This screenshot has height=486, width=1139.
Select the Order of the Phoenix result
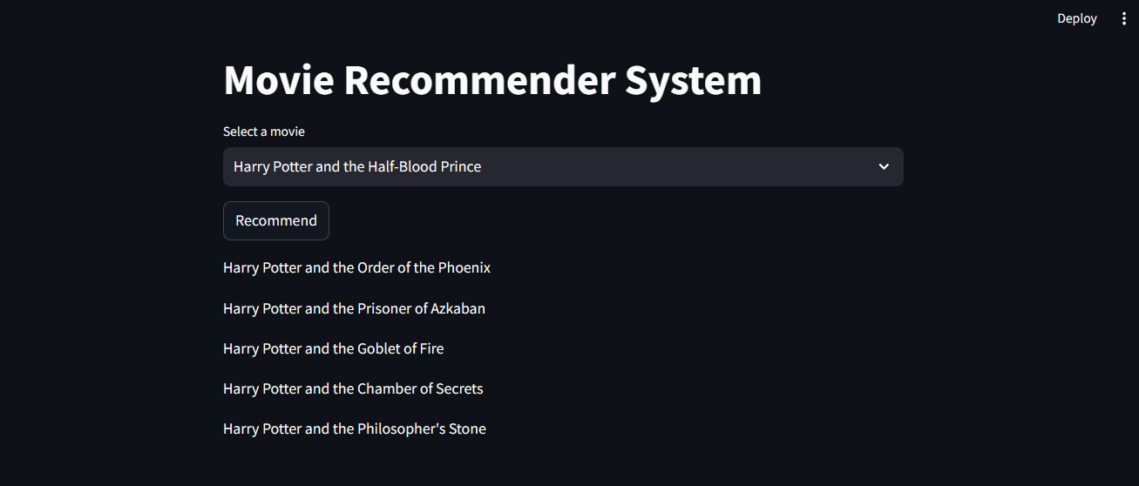click(356, 267)
